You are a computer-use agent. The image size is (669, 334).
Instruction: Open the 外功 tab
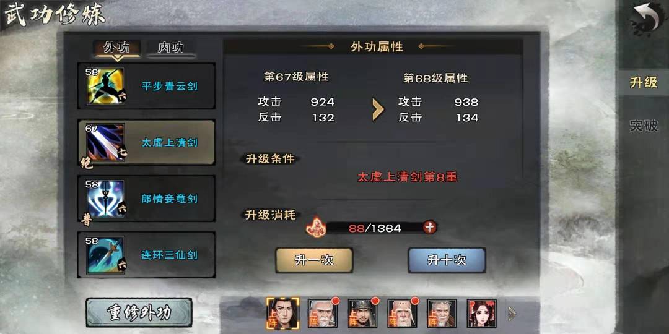tap(116, 48)
